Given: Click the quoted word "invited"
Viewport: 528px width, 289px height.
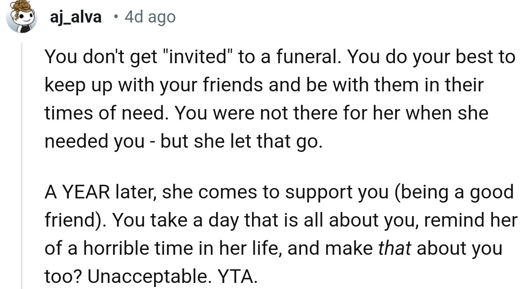Looking at the screenshot, I should [197, 57].
